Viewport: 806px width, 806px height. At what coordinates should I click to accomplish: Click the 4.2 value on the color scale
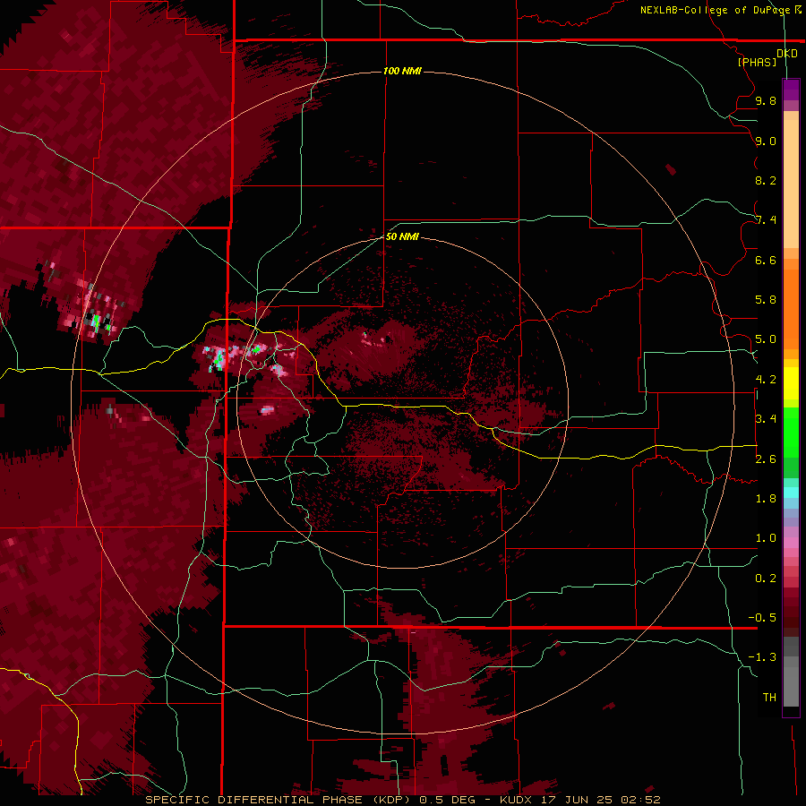point(766,380)
